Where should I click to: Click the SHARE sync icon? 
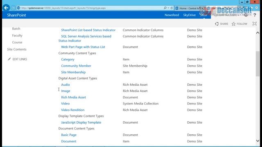coord(217,24)
